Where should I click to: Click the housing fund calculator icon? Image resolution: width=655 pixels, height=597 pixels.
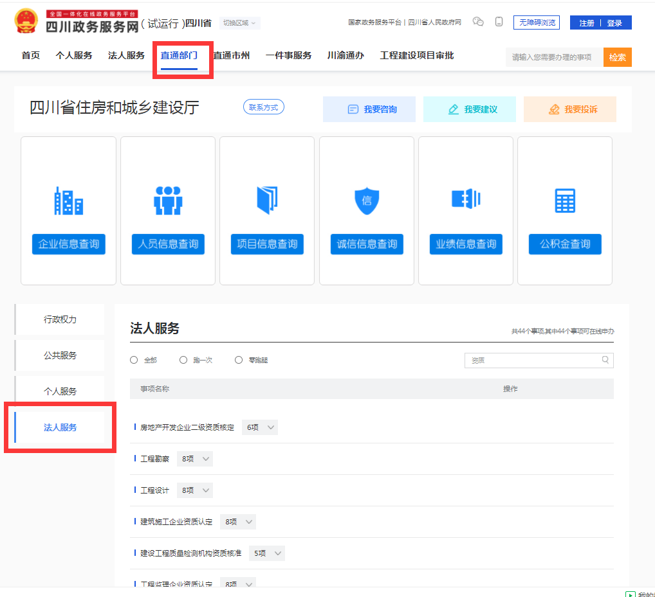(565, 200)
